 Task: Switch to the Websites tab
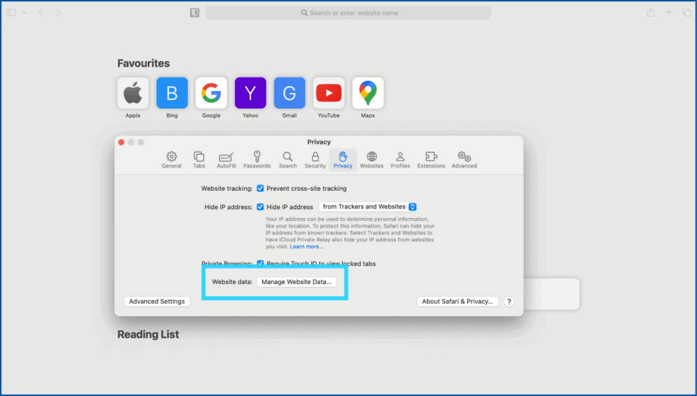coord(372,160)
